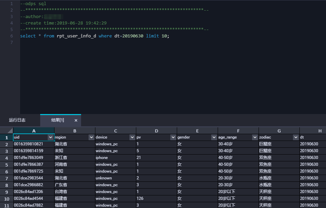Viewport: 326px width, 208px height.
Task: Click cell with uid 0026c84ad1206
Action: [x=34, y=192]
